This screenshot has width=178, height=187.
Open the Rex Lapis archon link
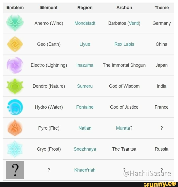(x=124, y=44)
